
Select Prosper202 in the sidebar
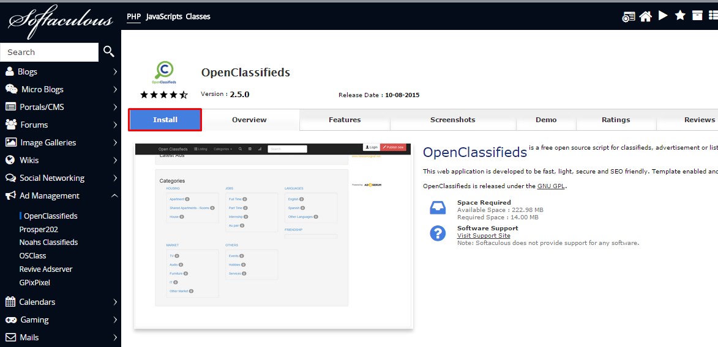point(39,229)
